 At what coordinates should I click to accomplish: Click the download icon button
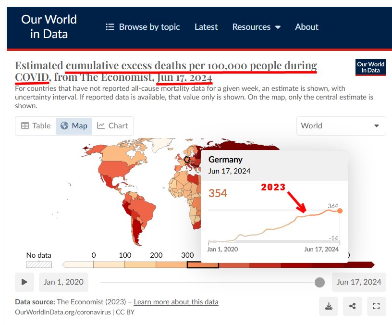point(329,306)
